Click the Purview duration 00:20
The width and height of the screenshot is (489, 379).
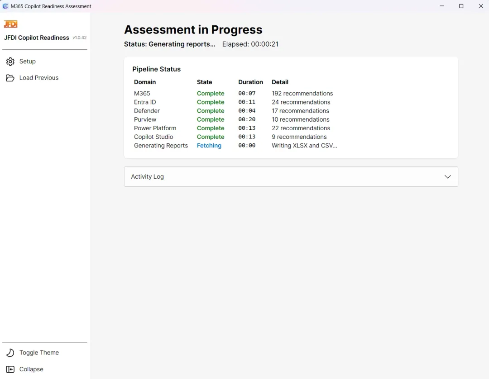247,119
